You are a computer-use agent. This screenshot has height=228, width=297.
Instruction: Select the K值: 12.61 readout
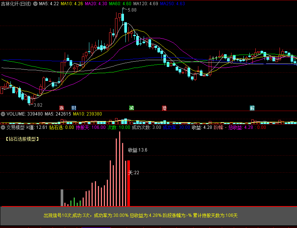pos(37,127)
